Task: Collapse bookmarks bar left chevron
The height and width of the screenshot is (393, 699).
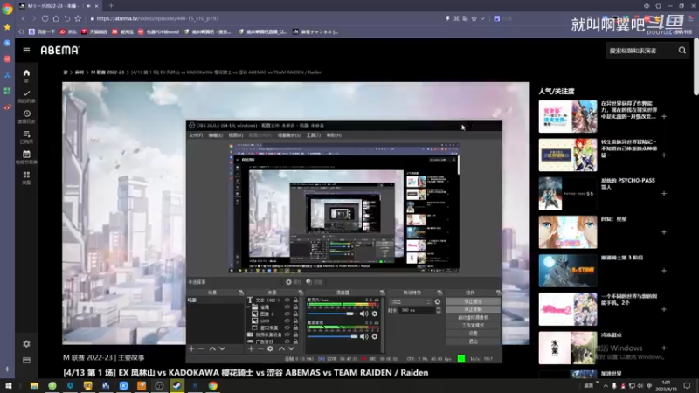Action: click(21, 31)
